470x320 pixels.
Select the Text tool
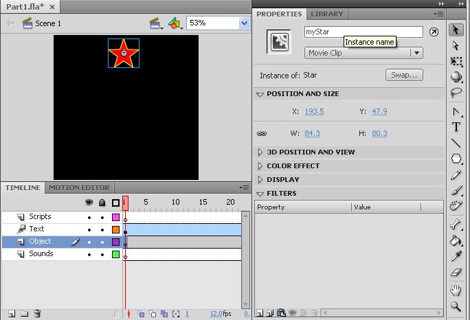click(456, 127)
